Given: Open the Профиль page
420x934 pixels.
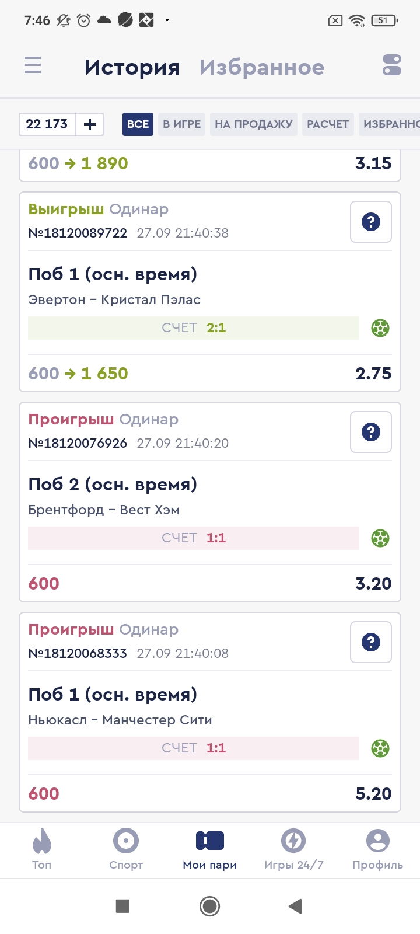Looking at the screenshot, I should click(377, 849).
